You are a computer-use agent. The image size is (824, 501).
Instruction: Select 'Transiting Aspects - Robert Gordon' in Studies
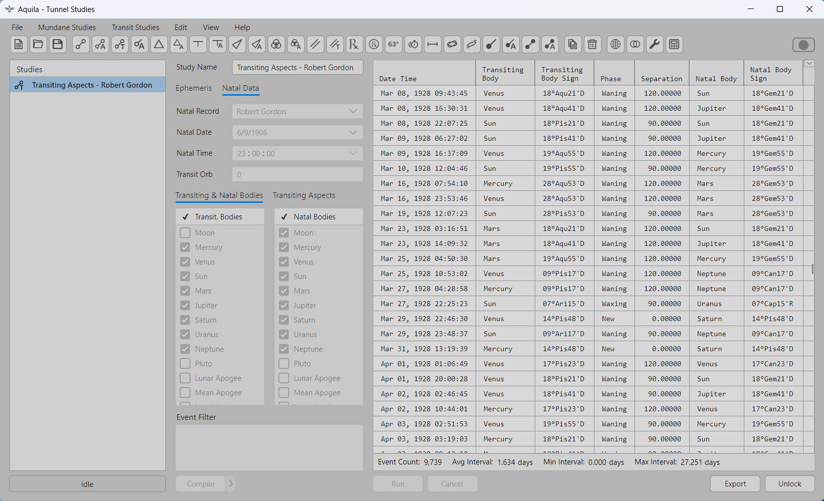click(x=88, y=85)
